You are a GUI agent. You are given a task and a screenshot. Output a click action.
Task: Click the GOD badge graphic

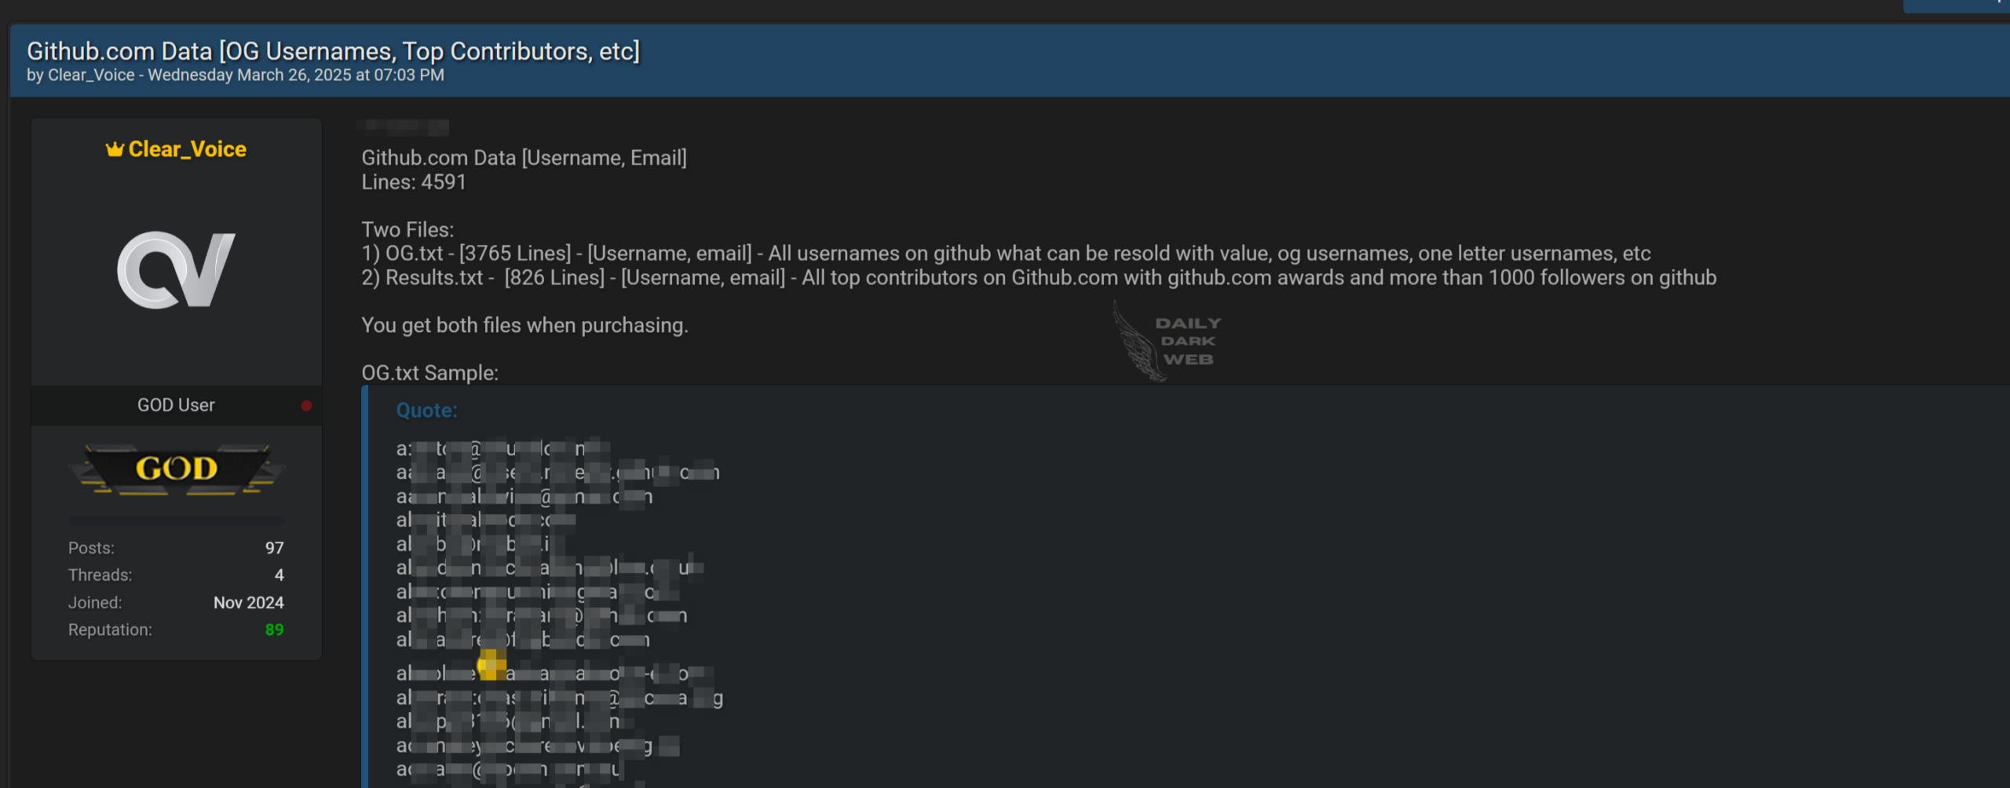(176, 469)
